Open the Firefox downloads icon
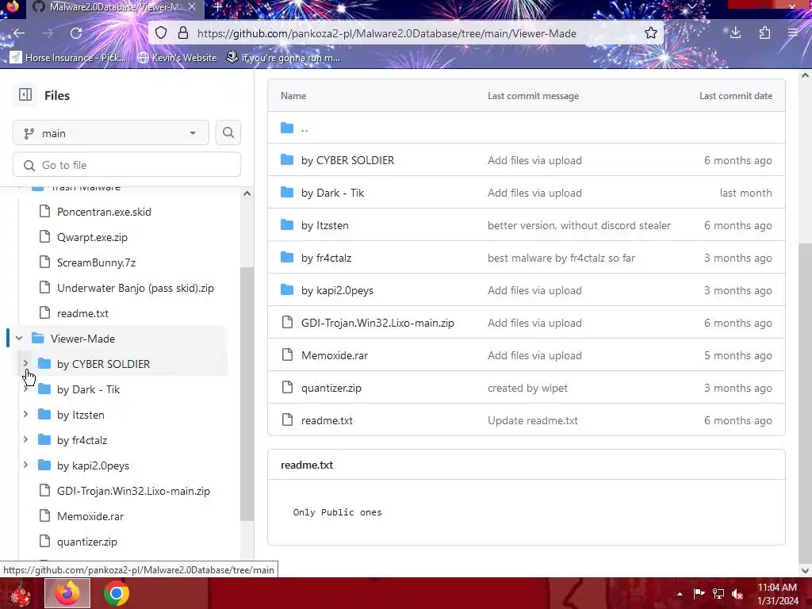Image resolution: width=812 pixels, height=609 pixels. tap(735, 33)
